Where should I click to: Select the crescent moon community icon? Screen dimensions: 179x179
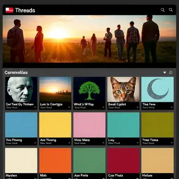pyautogui.click(x=157, y=89)
